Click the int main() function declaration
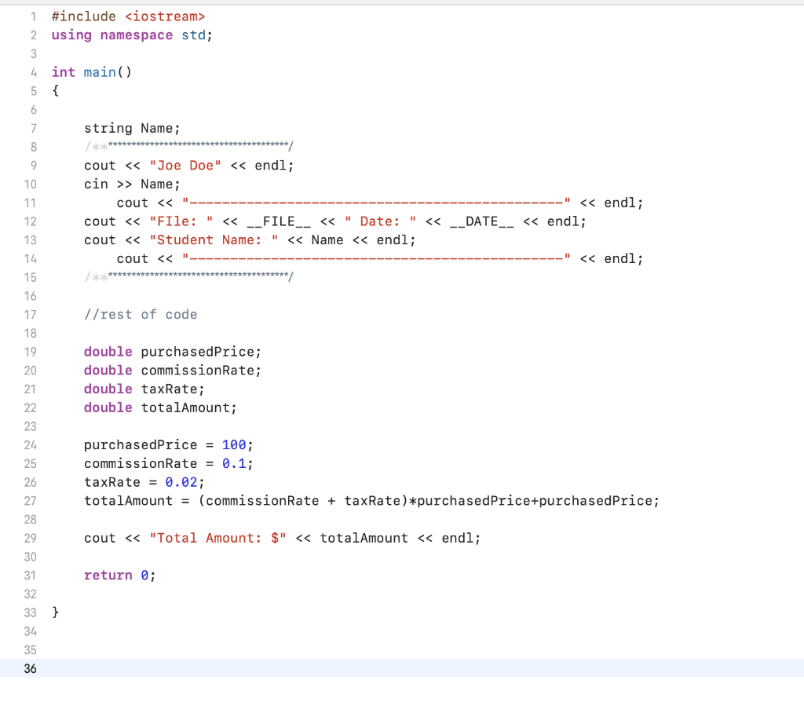 click(92, 71)
